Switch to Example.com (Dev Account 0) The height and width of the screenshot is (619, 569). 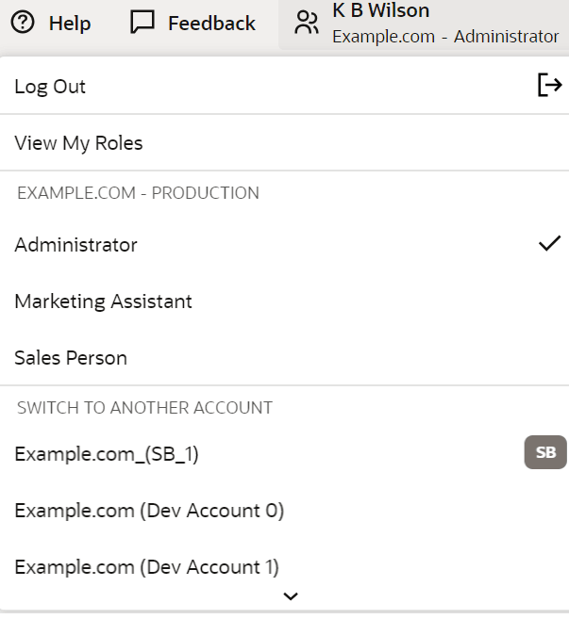click(x=284, y=511)
